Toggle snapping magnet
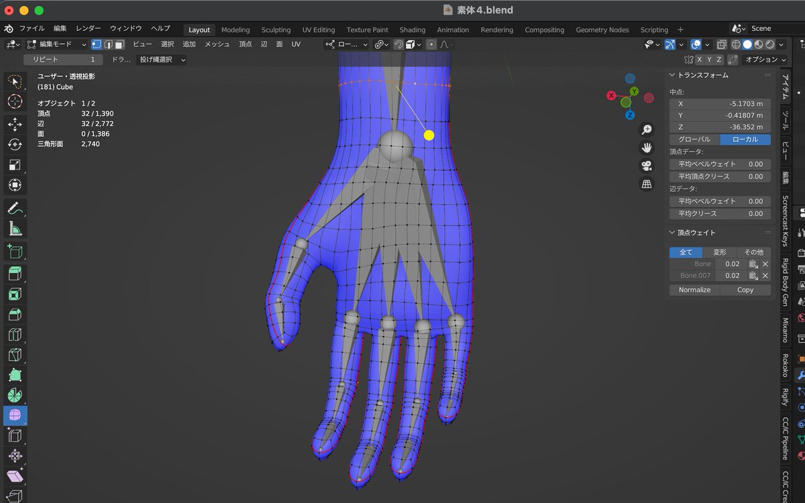 pyautogui.click(x=398, y=44)
